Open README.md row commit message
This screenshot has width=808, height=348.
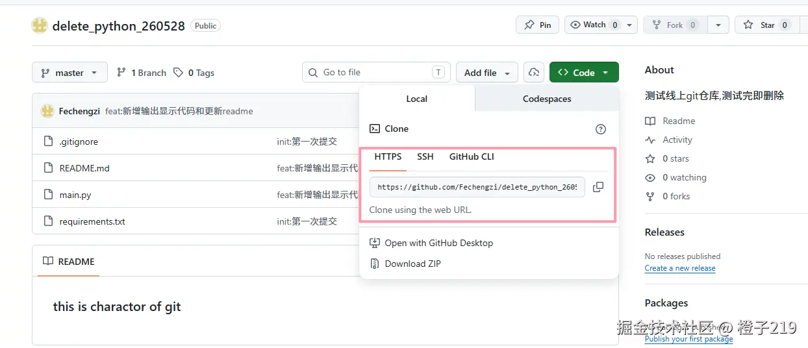point(318,168)
